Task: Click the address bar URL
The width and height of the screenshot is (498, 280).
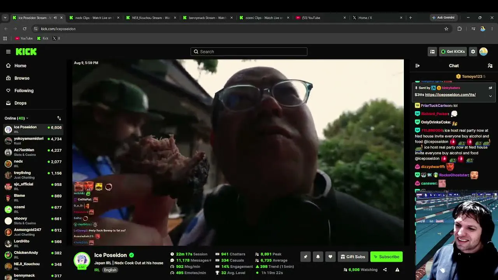Action: pyautogui.click(x=58, y=29)
